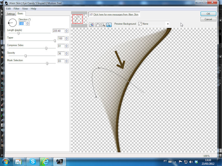Open the Windows Start menu
This screenshot has height=166, width=222.
(6, 162)
